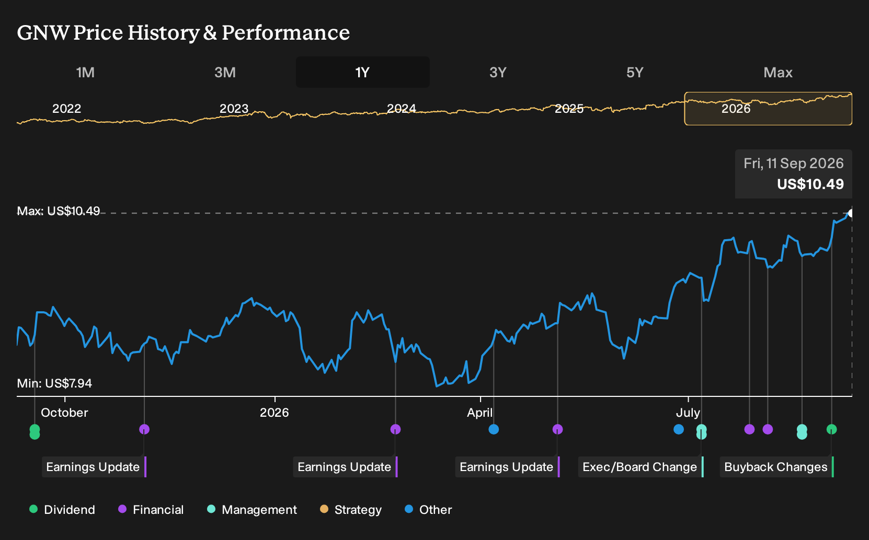Click the 2022 section of overview chart
The image size is (869, 540).
click(x=67, y=109)
